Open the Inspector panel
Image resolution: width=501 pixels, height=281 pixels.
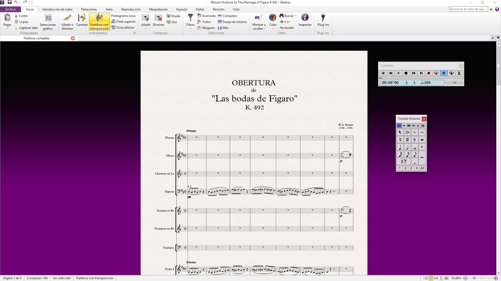pyautogui.click(x=305, y=20)
